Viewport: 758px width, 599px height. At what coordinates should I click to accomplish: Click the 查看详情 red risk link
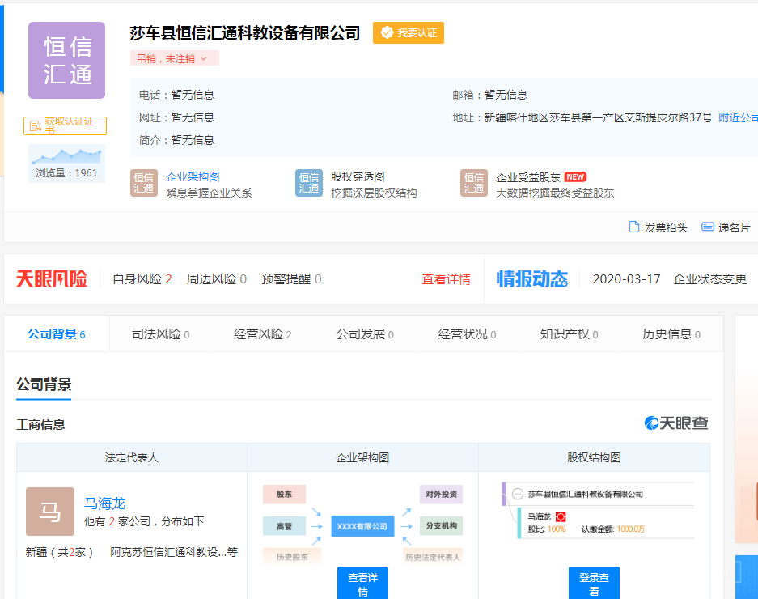(x=446, y=279)
